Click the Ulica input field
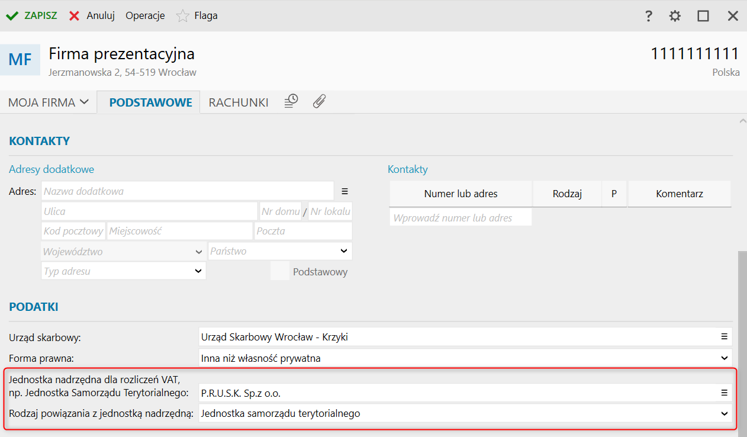This screenshot has width=747, height=437. click(149, 211)
